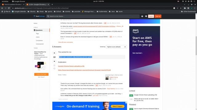Open Chrome three-dot menu

(x=195, y=8)
